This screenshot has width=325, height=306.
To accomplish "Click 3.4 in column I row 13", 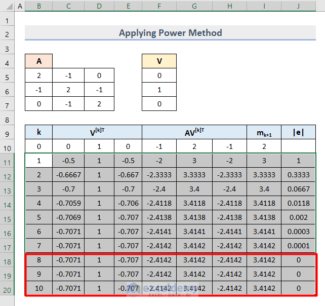I will (264, 189).
